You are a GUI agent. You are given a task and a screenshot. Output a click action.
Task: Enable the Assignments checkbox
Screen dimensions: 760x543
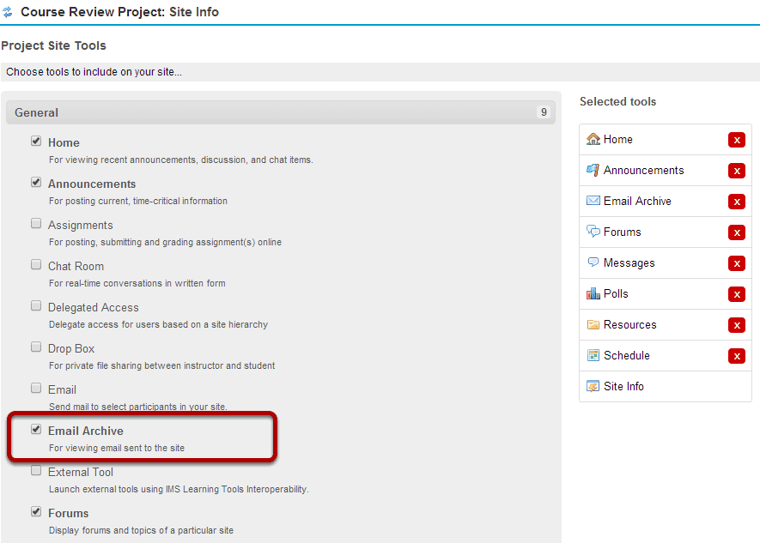point(36,223)
